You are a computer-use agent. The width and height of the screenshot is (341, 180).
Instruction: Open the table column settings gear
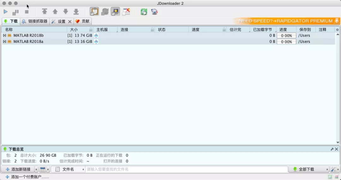click(x=337, y=30)
